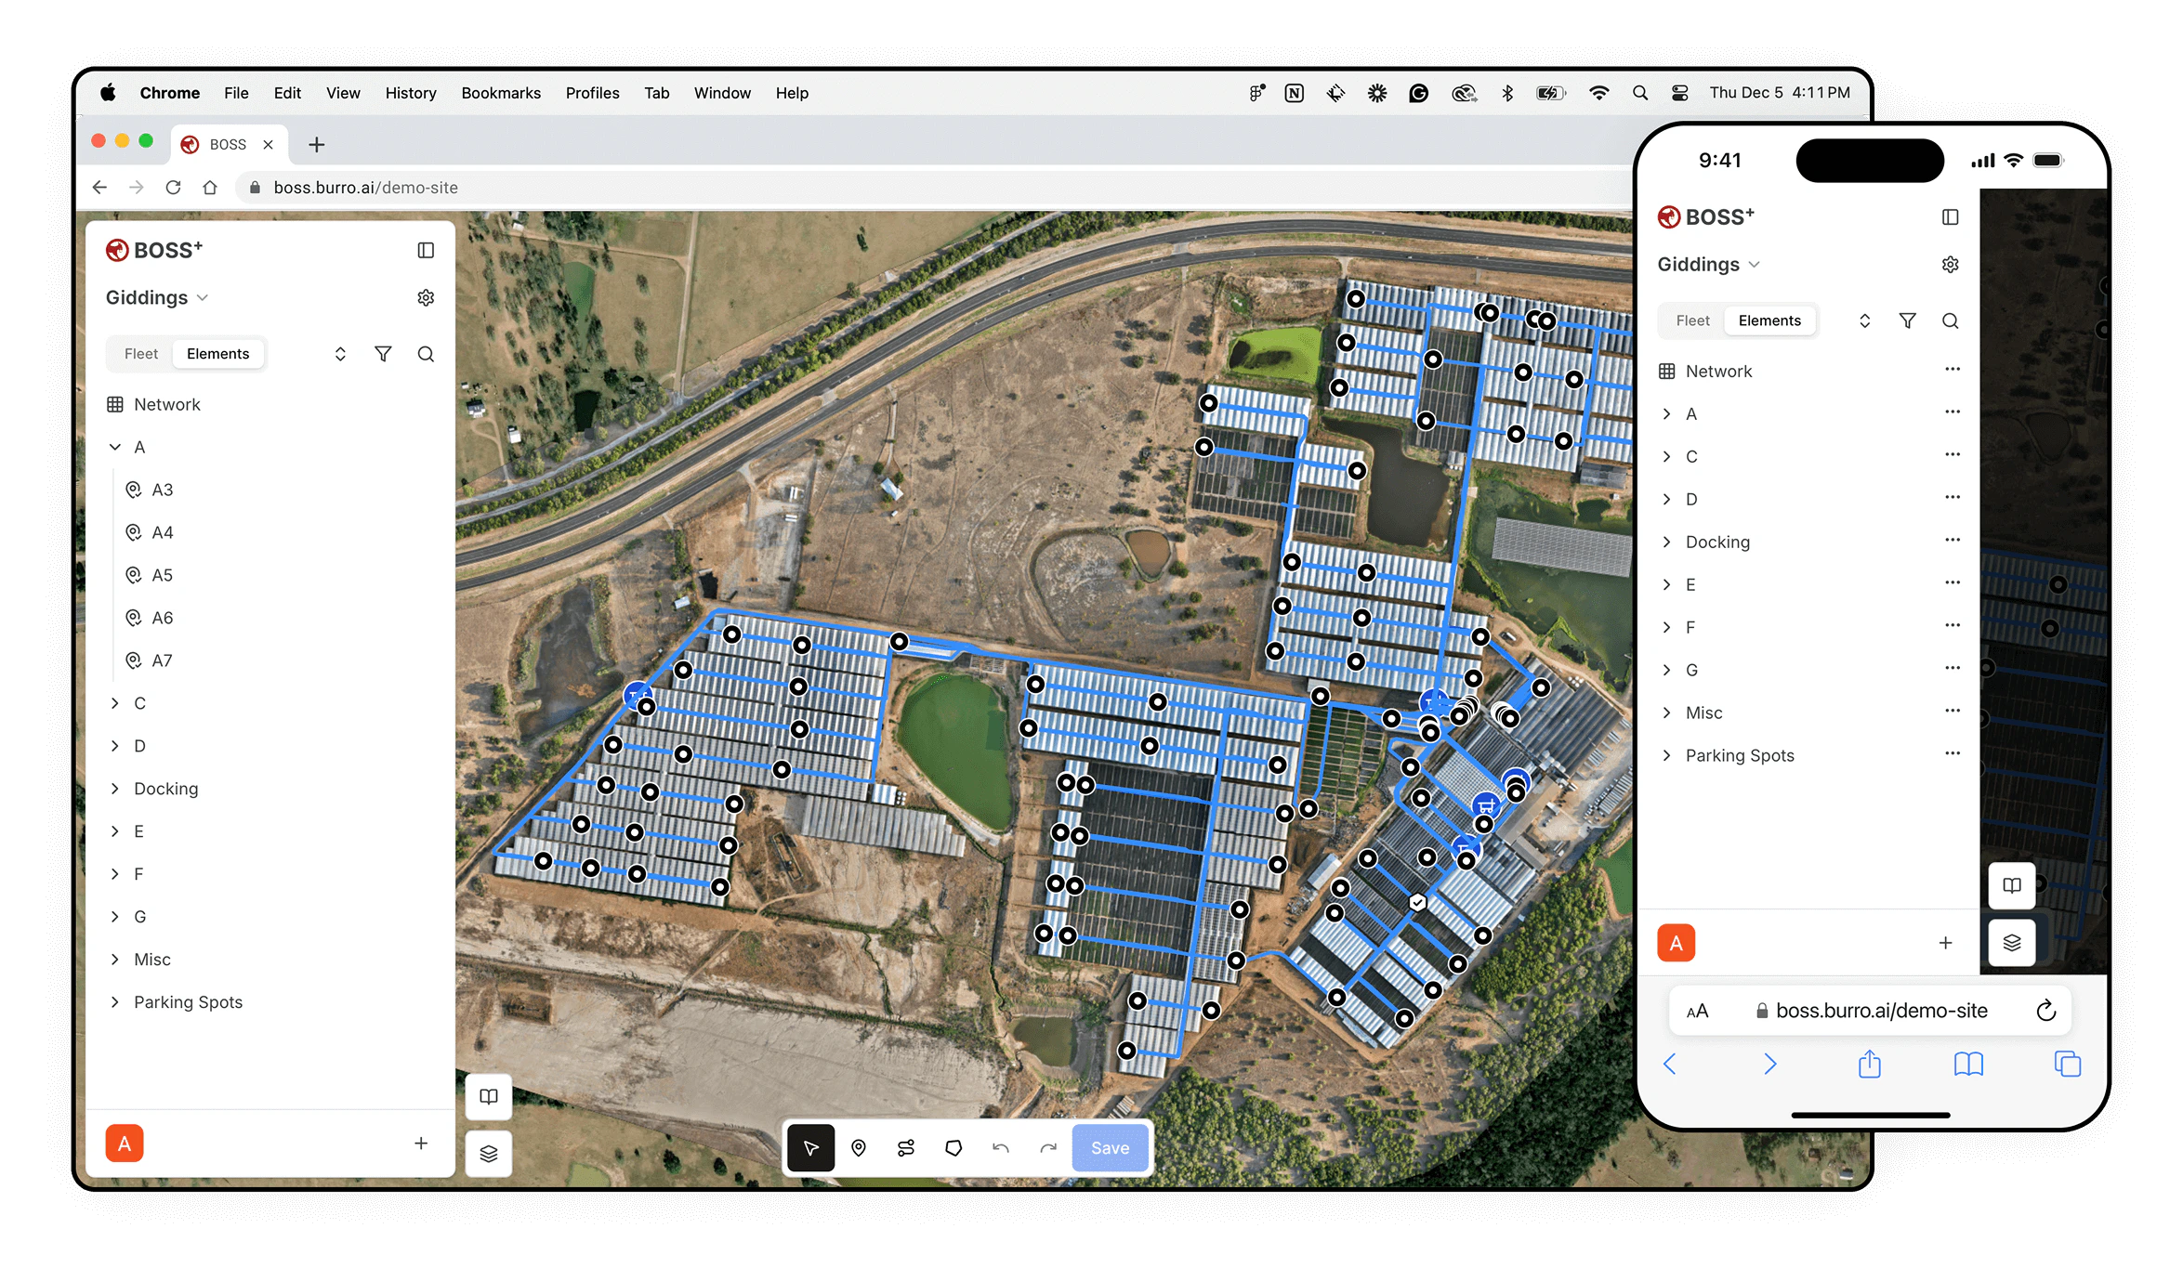Open the settings gear beside Giddings on desktop
This screenshot has width=2183, height=1268.
pyautogui.click(x=426, y=297)
